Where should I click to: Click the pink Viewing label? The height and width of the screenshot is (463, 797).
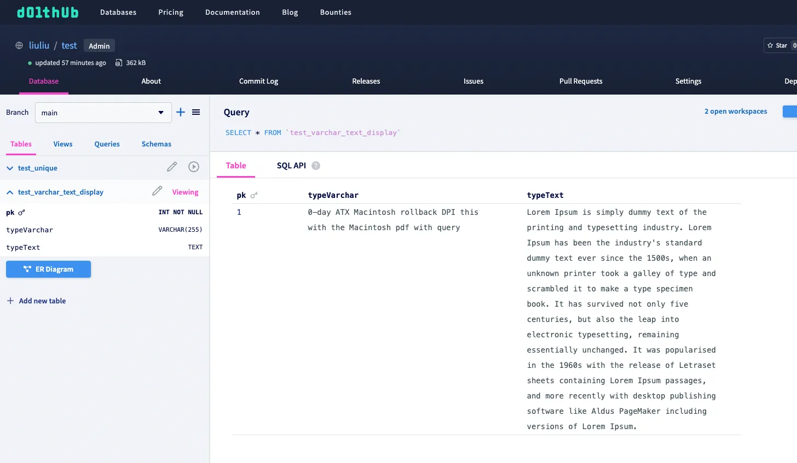[185, 192]
